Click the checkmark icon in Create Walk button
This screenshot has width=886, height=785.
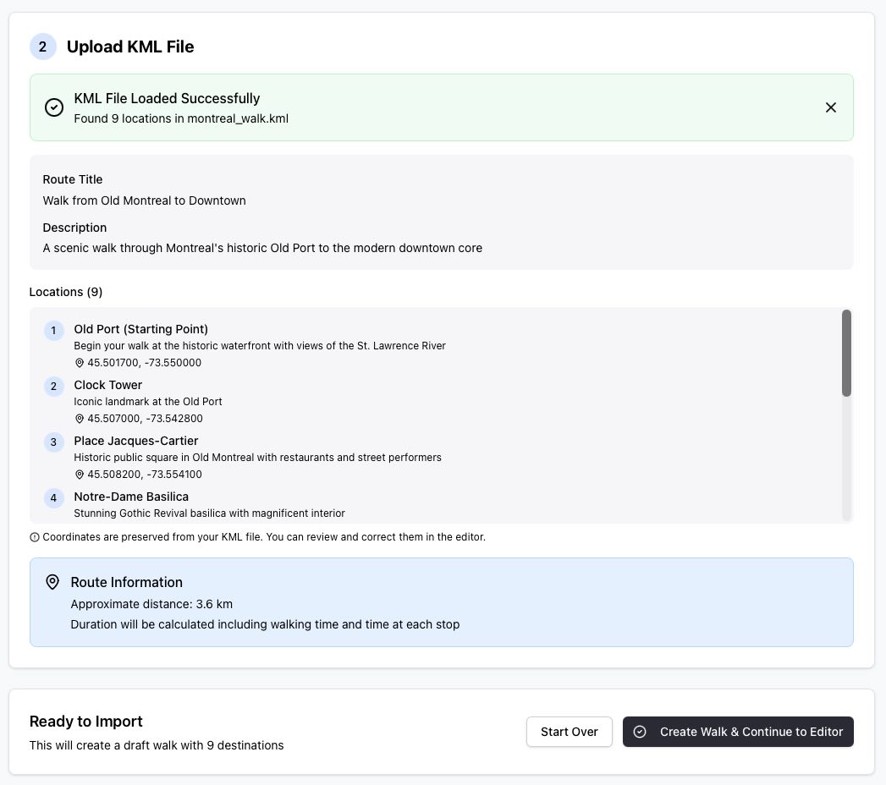click(640, 732)
